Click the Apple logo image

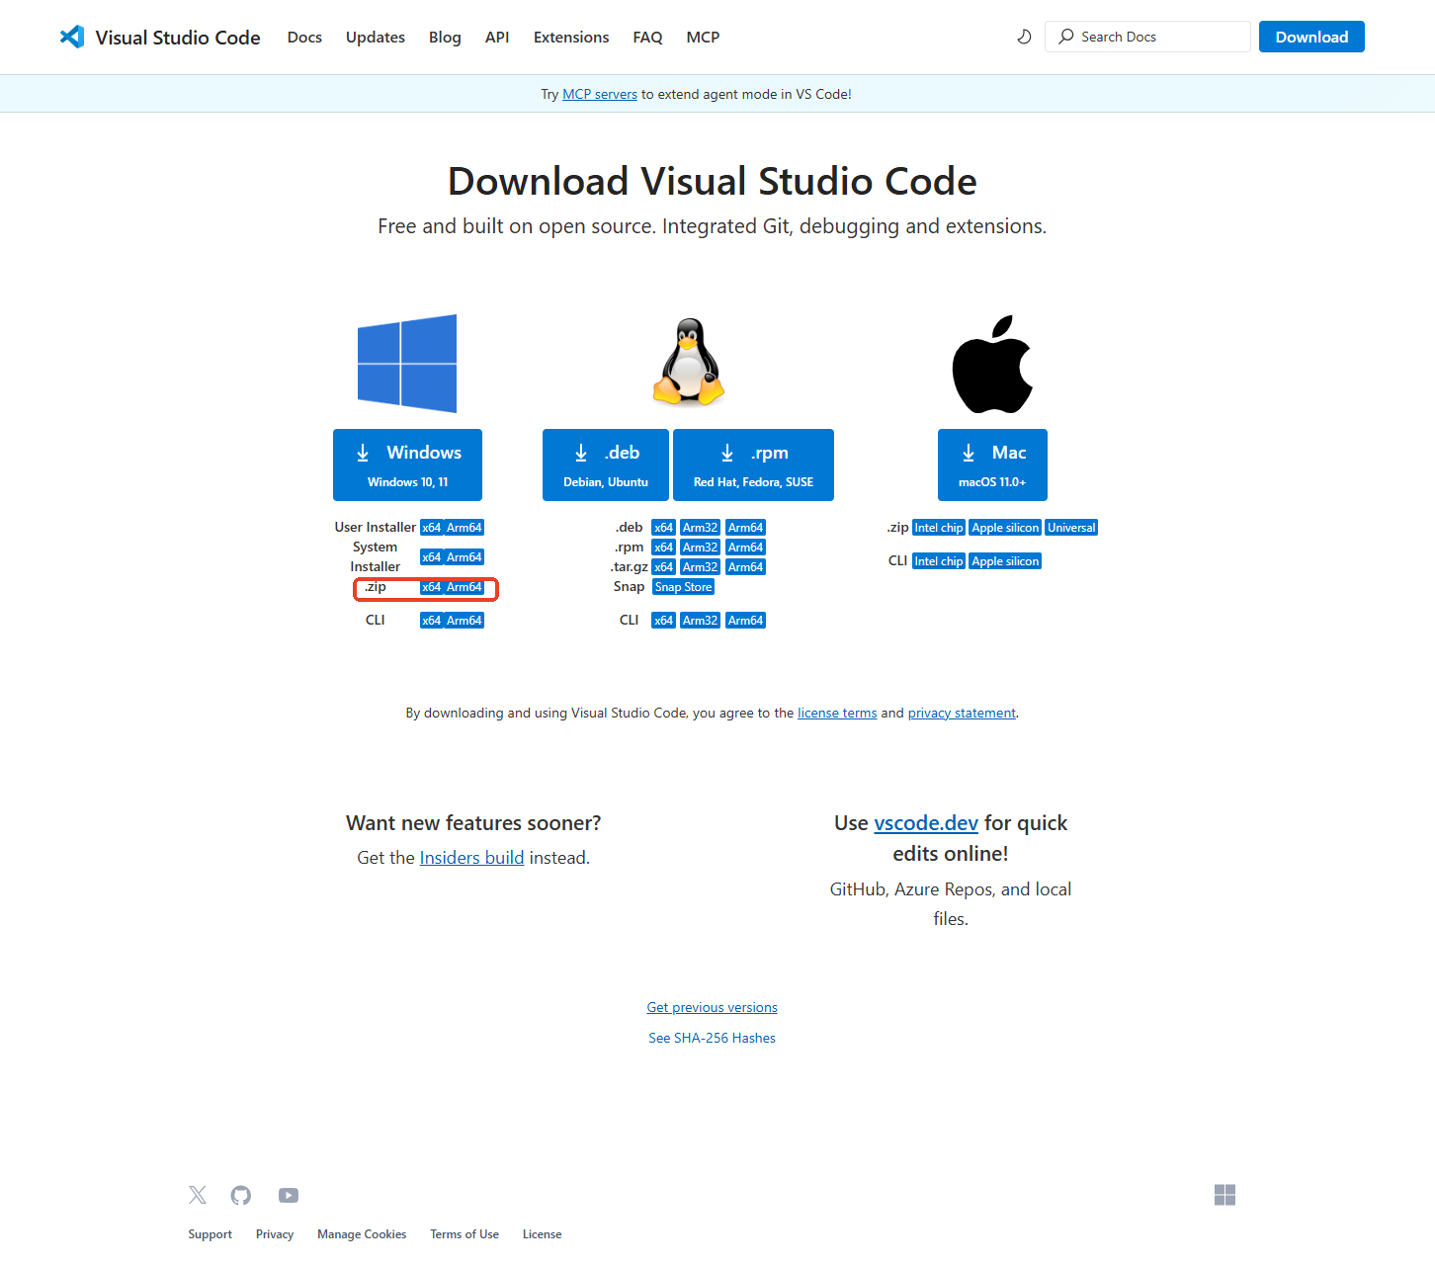992,364
